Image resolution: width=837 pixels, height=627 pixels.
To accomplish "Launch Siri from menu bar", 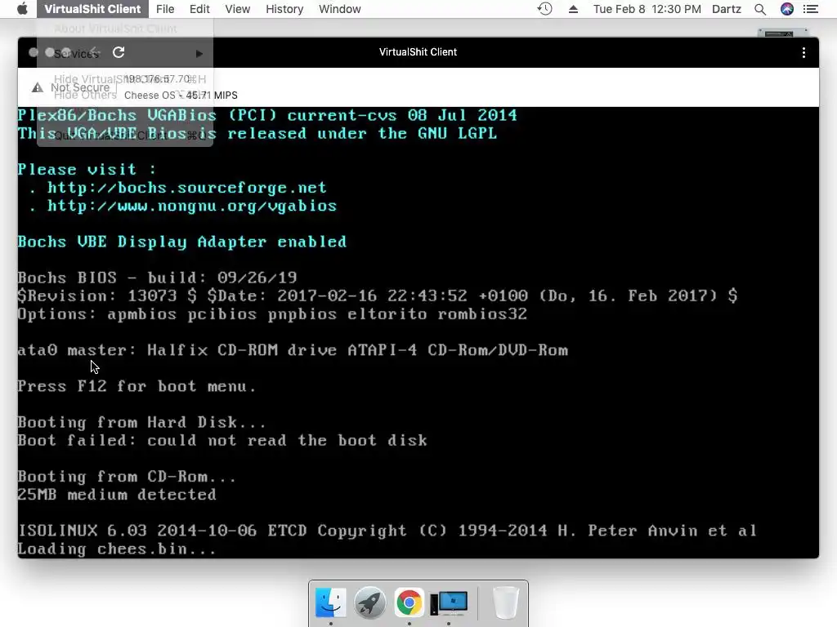I will 787,9.
